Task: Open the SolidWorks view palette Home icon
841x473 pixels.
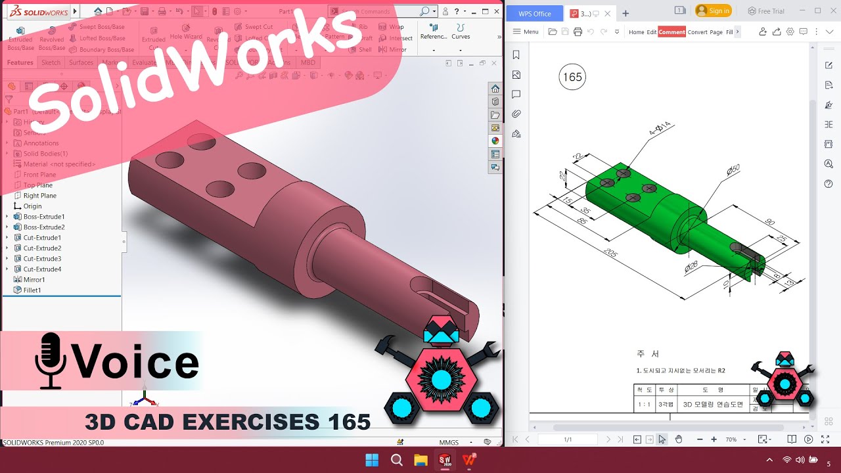Action: 495,89
